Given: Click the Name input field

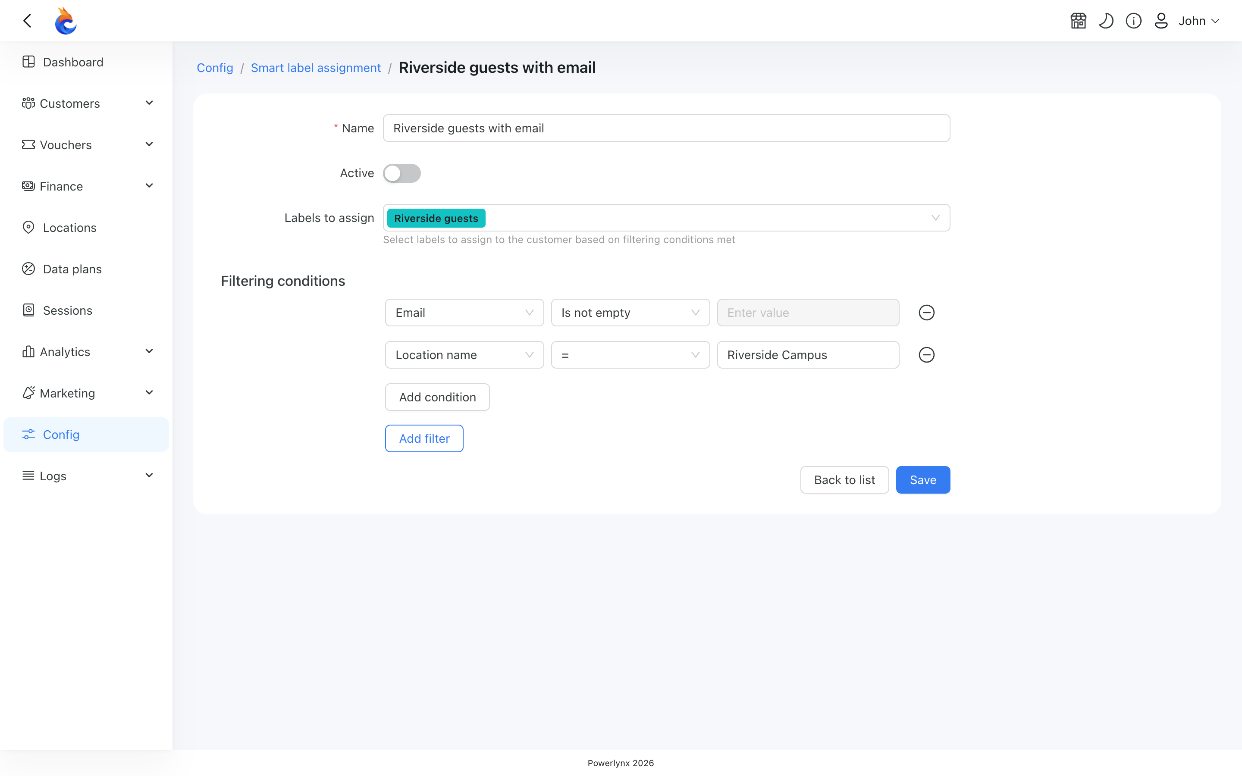Looking at the screenshot, I should point(666,128).
